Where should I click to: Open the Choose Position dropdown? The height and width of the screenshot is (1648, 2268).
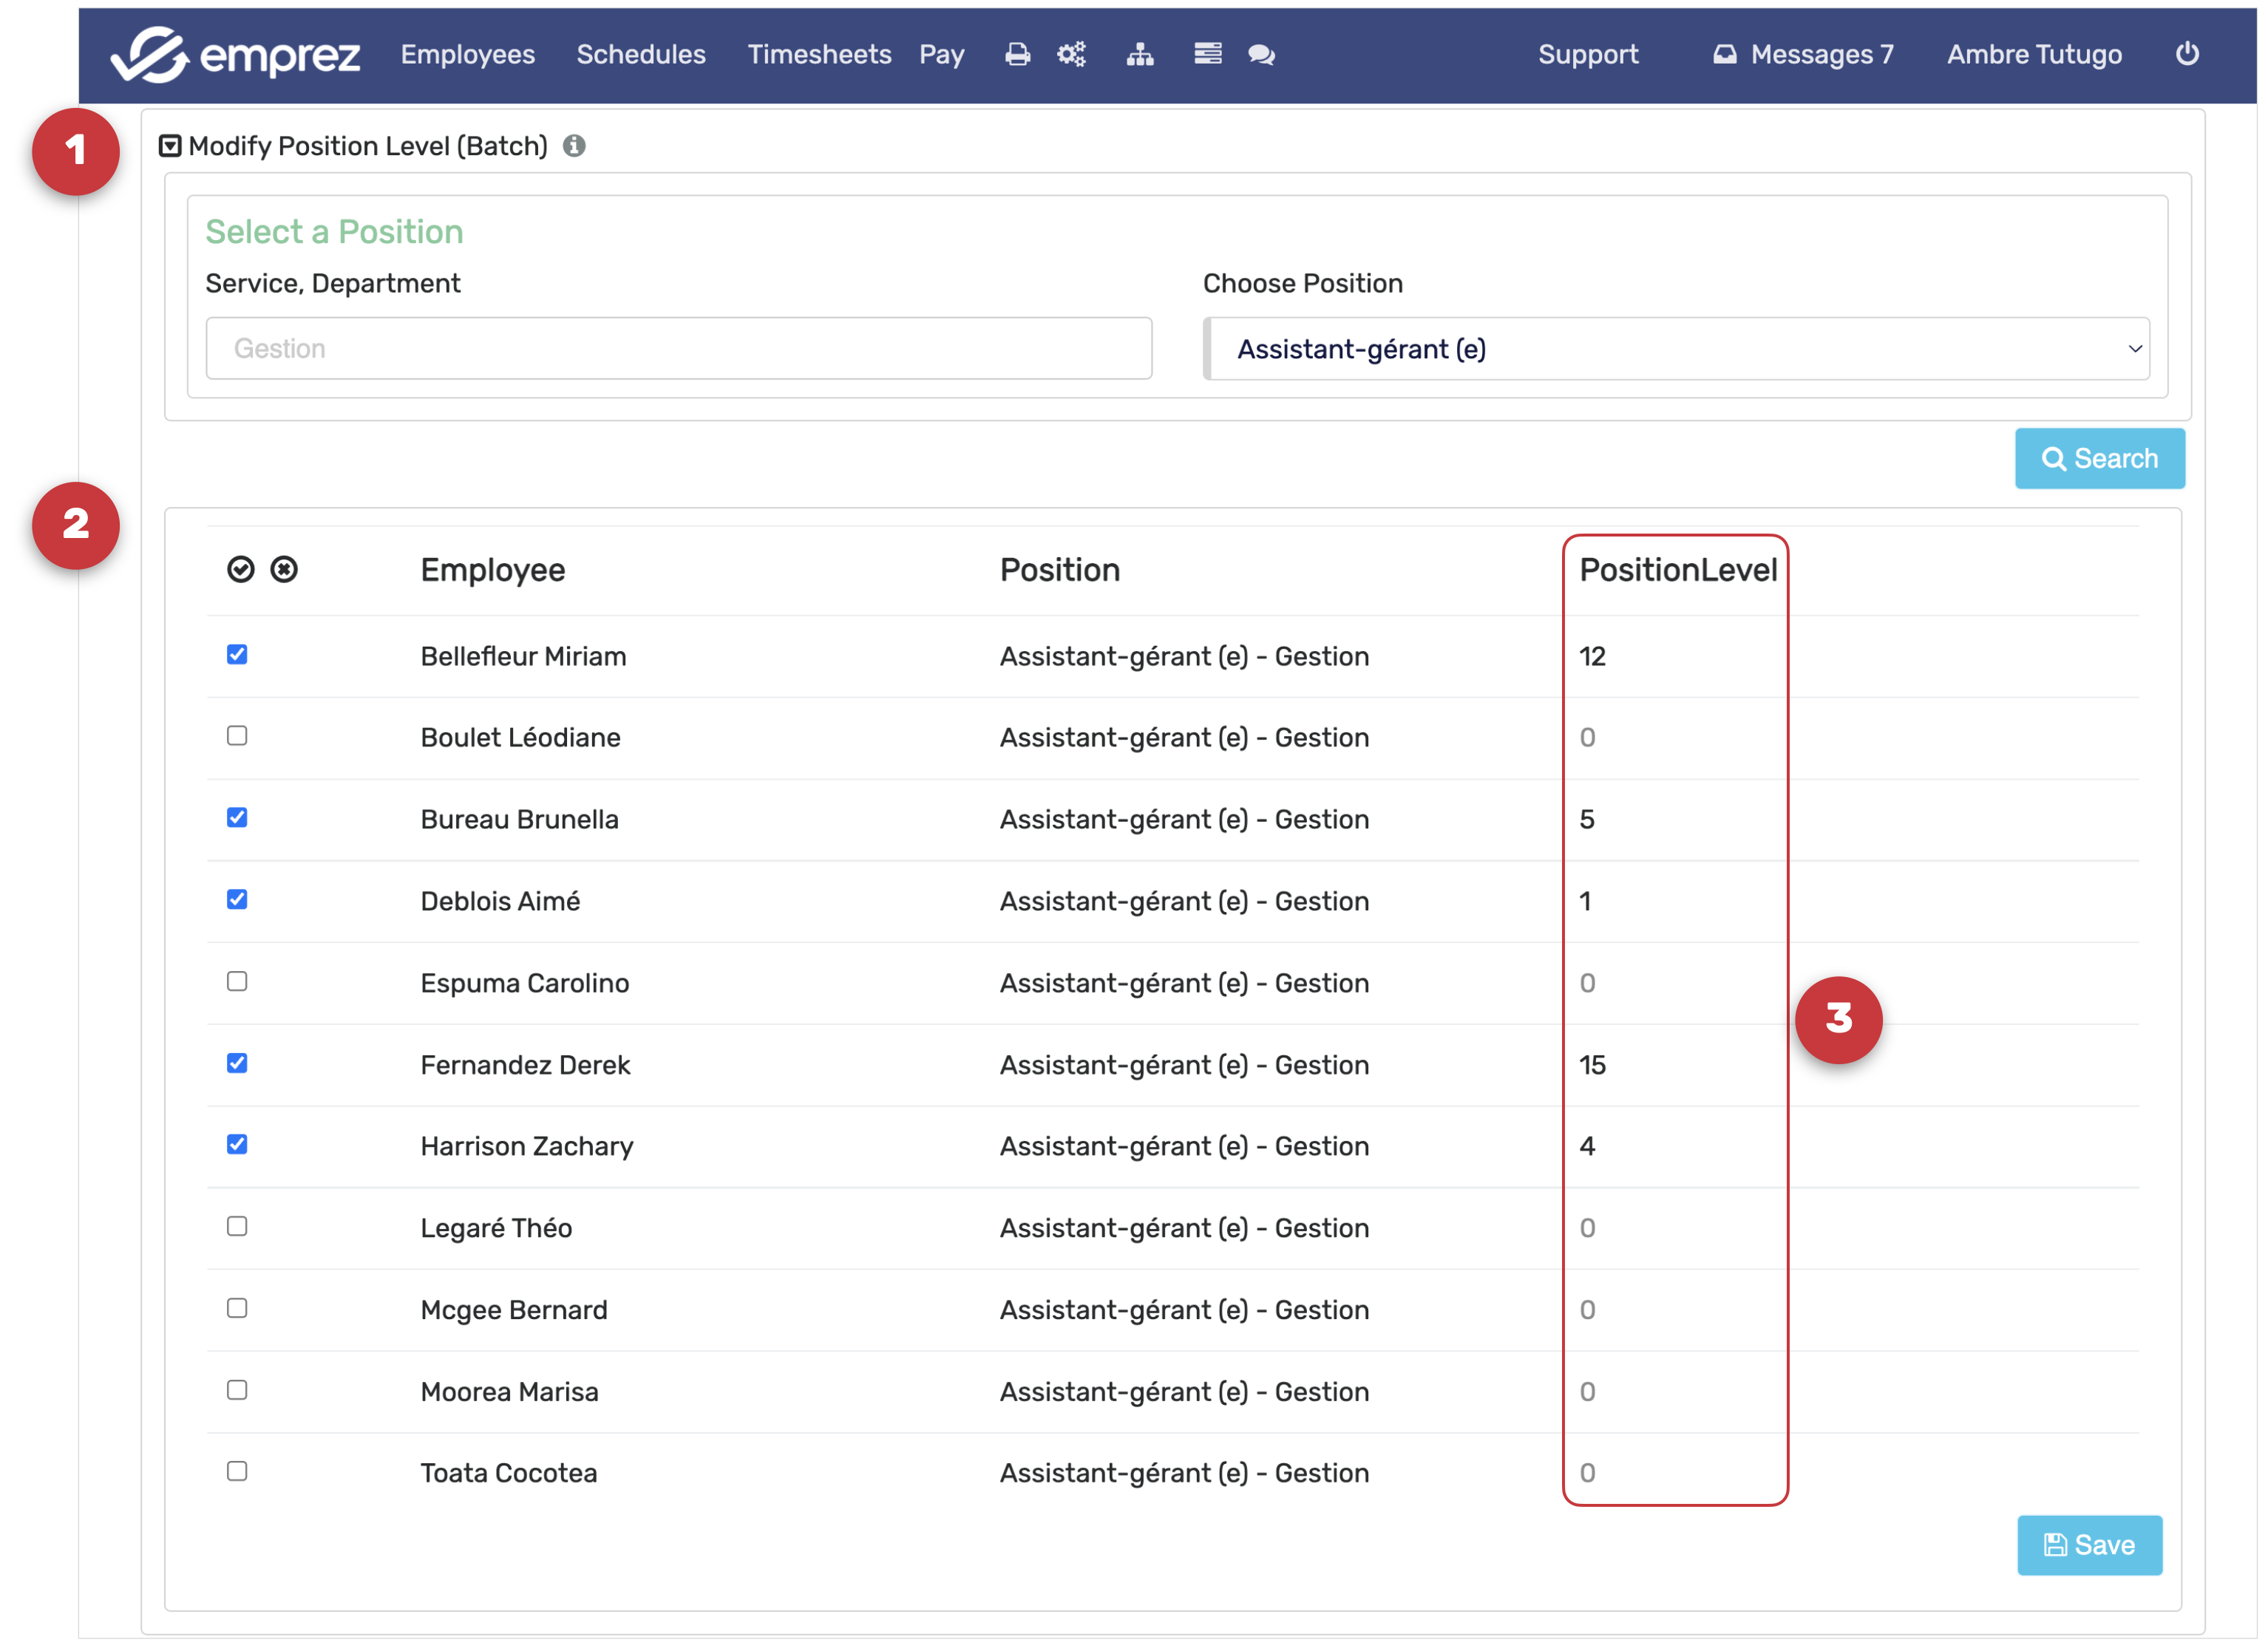point(1677,349)
